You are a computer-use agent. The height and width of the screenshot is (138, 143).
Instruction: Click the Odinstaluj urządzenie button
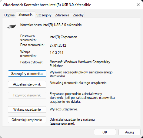[x=27, y=120]
